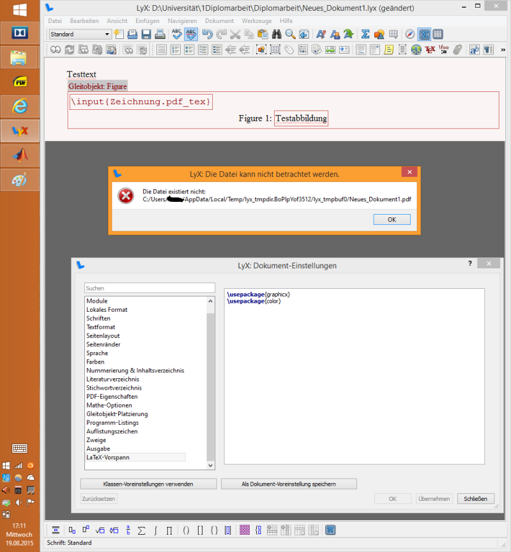Click the MATLAB icon in the taskbar
The width and height of the screenshot is (511, 552).
20,155
